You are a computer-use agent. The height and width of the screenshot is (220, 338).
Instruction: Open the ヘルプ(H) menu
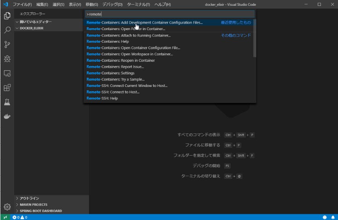click(162, 4)
